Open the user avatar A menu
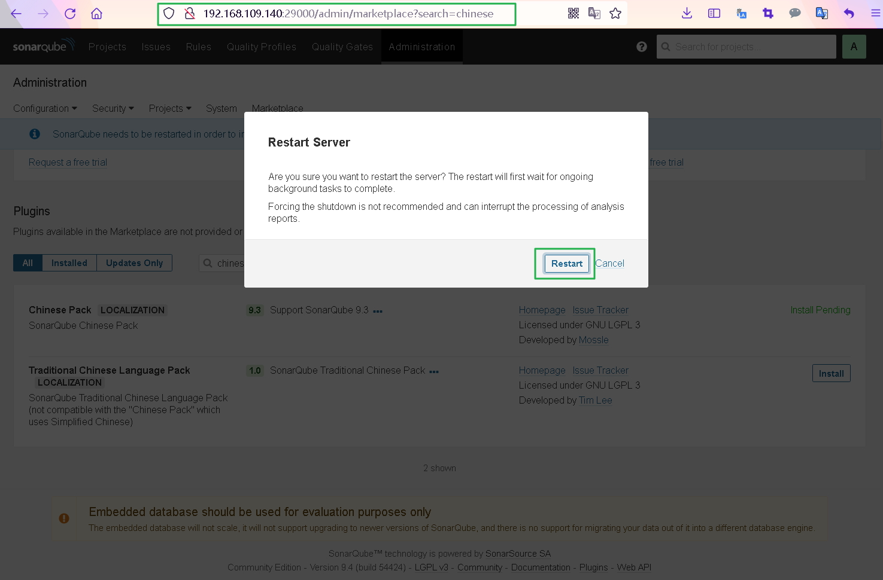The height and width of the screenshot is (580, 883). click(x=854, y=47)
